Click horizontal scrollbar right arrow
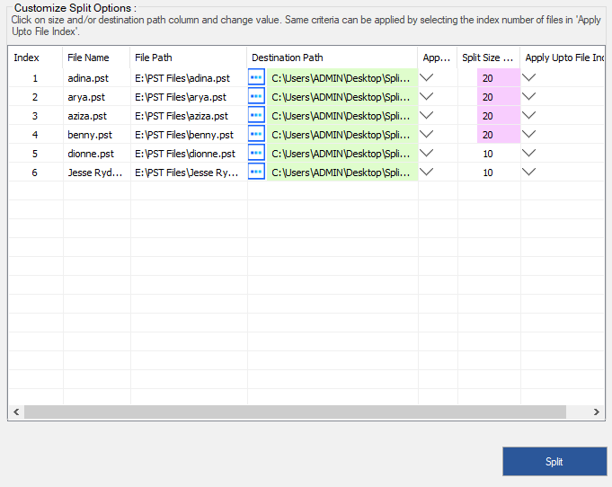The width and height of the screenshot is (612, 487). click(x=597, y=412)
